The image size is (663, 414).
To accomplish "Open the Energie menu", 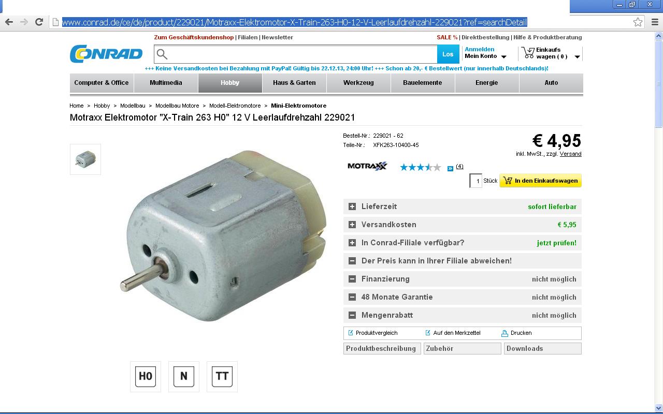I will 487,83.
